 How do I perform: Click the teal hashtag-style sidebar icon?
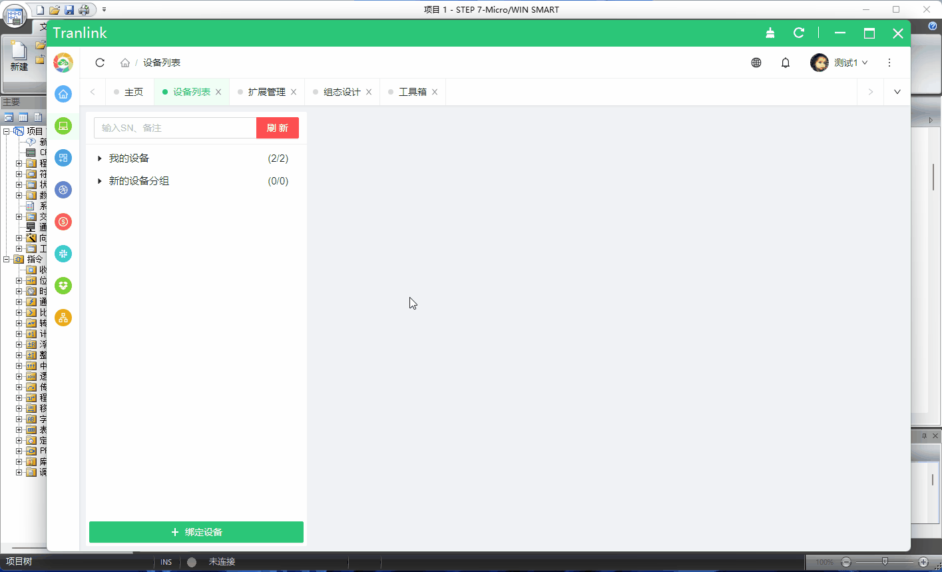click(63, 254)
